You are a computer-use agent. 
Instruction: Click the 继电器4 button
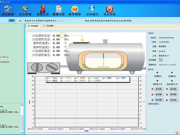point(174,95)
